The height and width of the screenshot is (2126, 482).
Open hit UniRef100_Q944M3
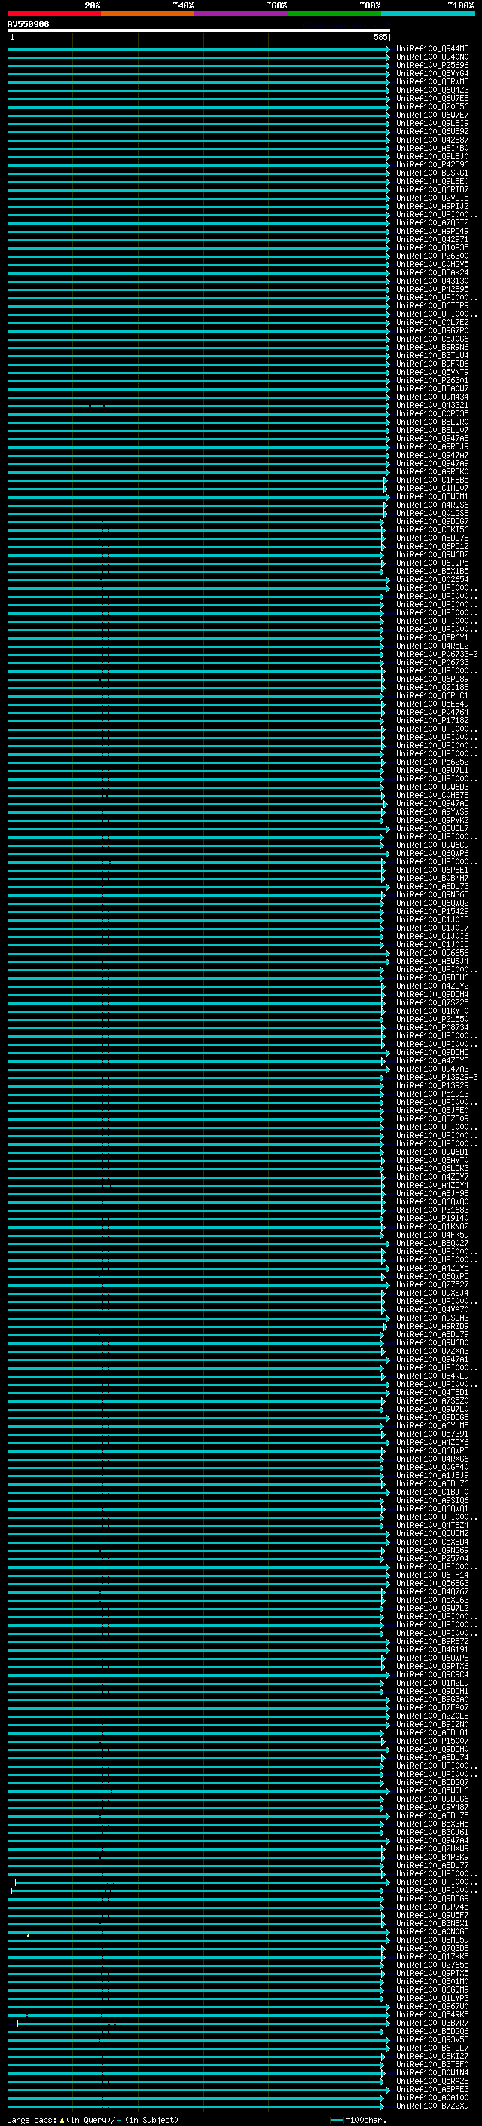(432, 49)
